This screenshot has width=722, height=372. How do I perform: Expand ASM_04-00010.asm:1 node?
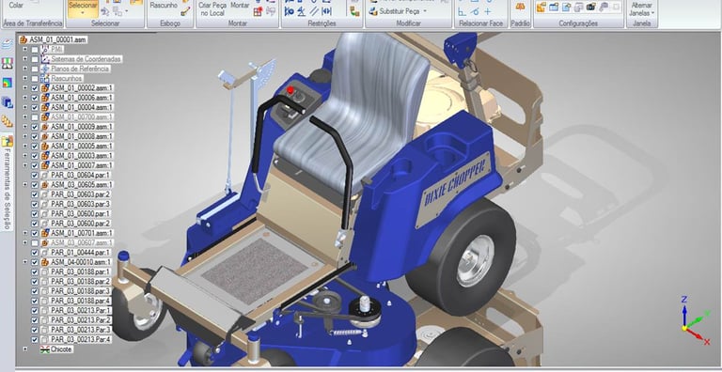point(25,262)
